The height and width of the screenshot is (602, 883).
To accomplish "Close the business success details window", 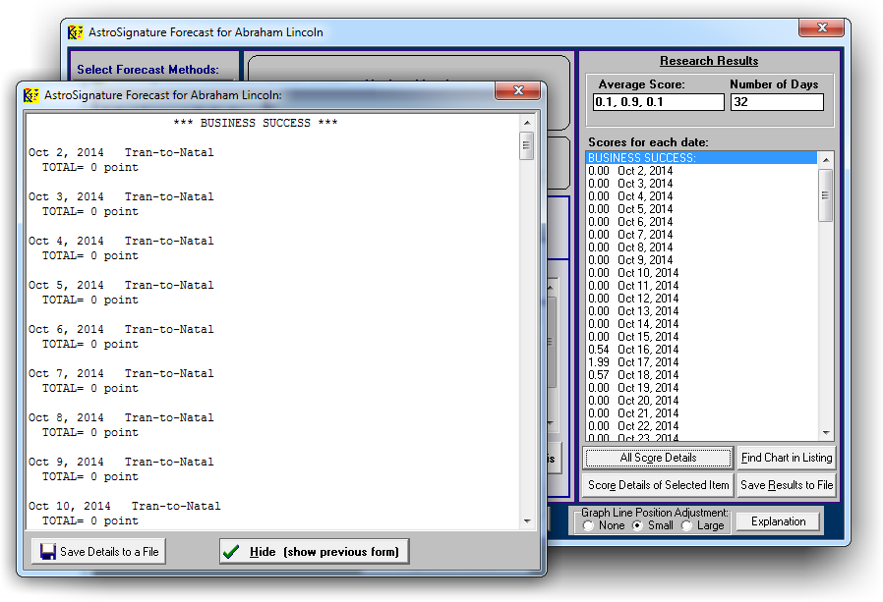I will pyautogui.click(x=518, y=90).
